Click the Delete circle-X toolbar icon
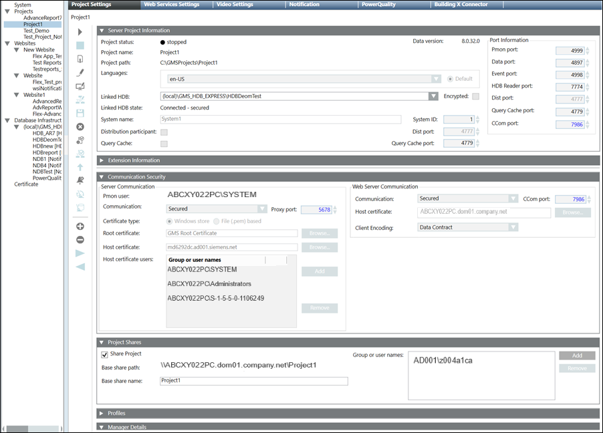603x433 pixels. click(80, 126)
